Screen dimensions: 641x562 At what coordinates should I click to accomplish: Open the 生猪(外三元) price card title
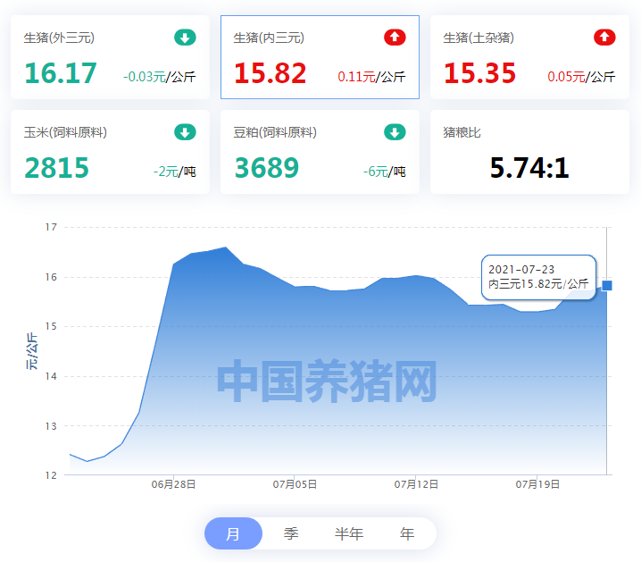59,38
